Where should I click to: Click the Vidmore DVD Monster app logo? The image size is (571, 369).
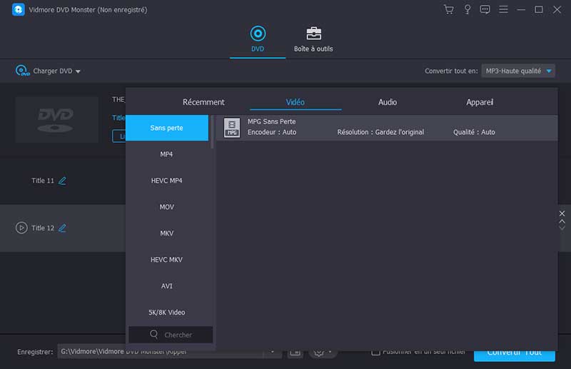(x=19, y=9)
